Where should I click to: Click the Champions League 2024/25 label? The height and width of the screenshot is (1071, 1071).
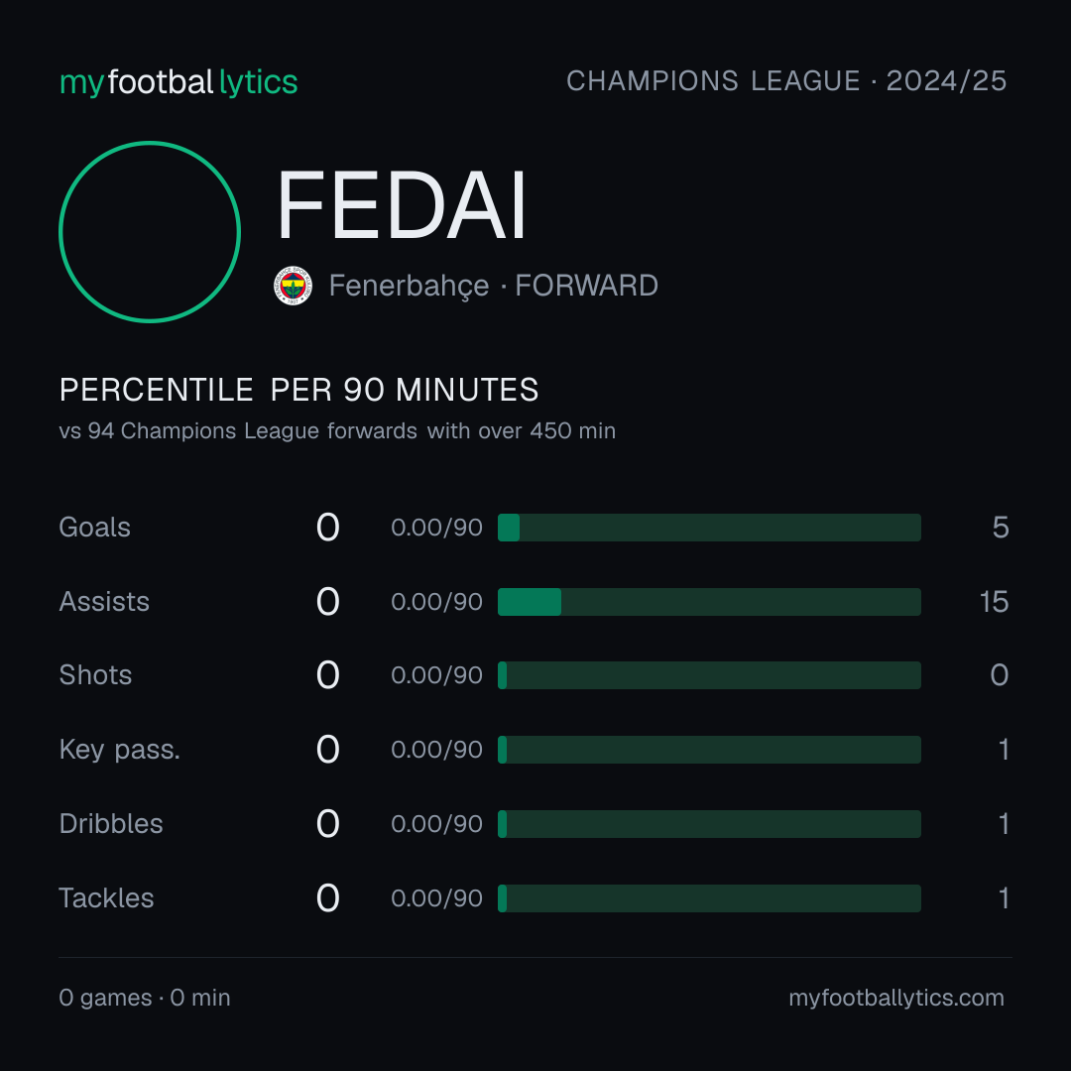(786, 80)
